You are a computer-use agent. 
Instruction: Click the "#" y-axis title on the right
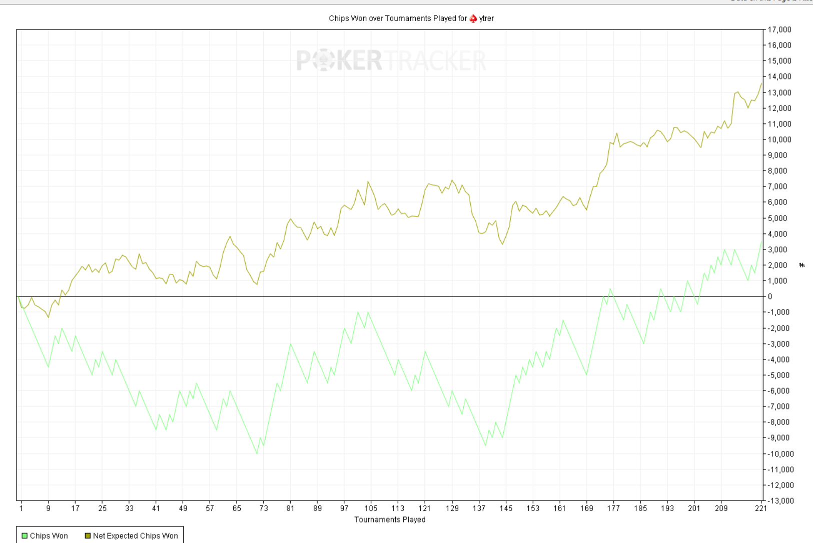[x=802, y=265]
